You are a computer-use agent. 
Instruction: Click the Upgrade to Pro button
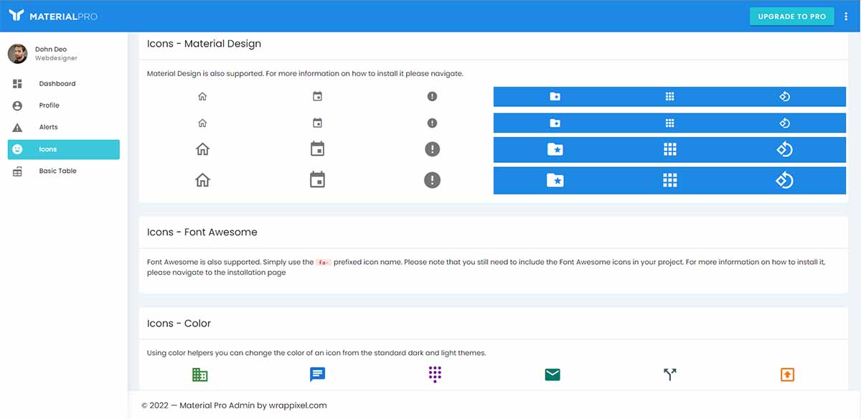[x=791, y=16]
